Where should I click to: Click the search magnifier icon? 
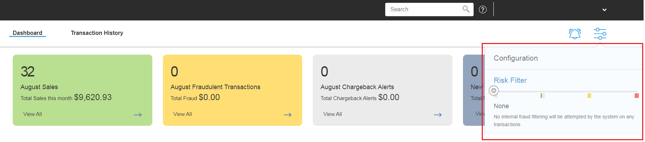(x=466, y=9)
